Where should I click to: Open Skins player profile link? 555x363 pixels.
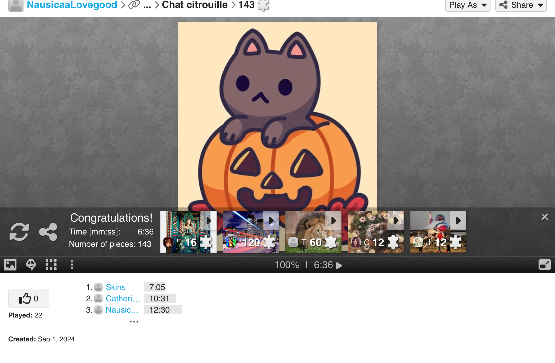pyautogui.click(x=116, y=287)
